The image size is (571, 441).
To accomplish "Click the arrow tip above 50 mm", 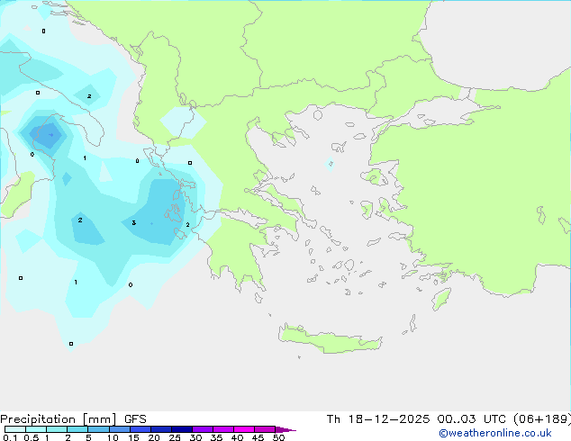I will click(285, 429).
